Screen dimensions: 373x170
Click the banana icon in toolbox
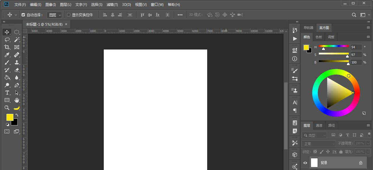pos(17,108)
